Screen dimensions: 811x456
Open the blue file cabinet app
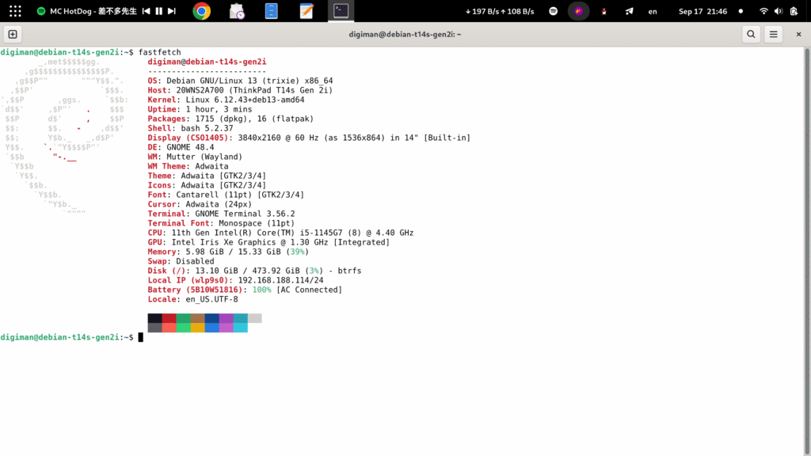(x=272, y=11)
